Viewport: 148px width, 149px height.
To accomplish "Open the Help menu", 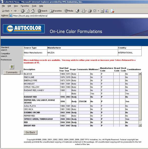I will pos(41,6).
